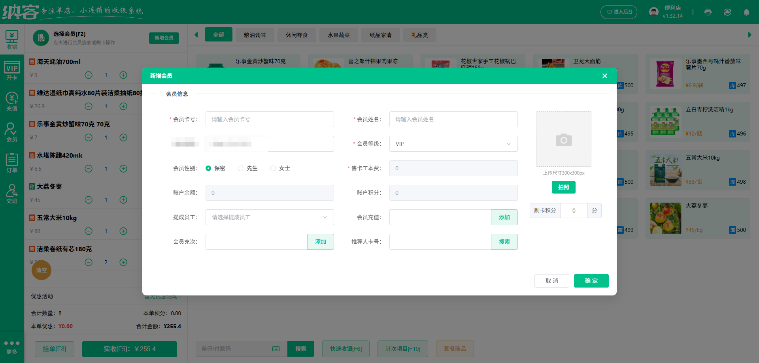Image resolution: width=759 pixels, height=363 pixels.
Task: Open the 交班 shift-change sidebar icon
Action: click(x=12, y=193)
